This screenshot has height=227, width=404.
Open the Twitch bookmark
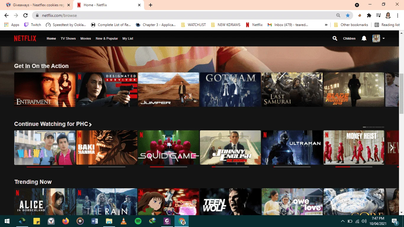pyautogui.click(x=33, y=25)
